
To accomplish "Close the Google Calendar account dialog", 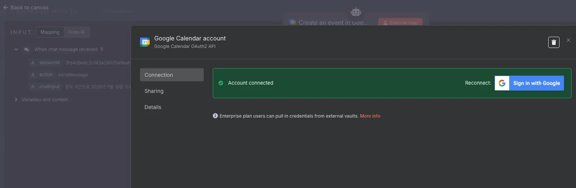I will 568,40.
